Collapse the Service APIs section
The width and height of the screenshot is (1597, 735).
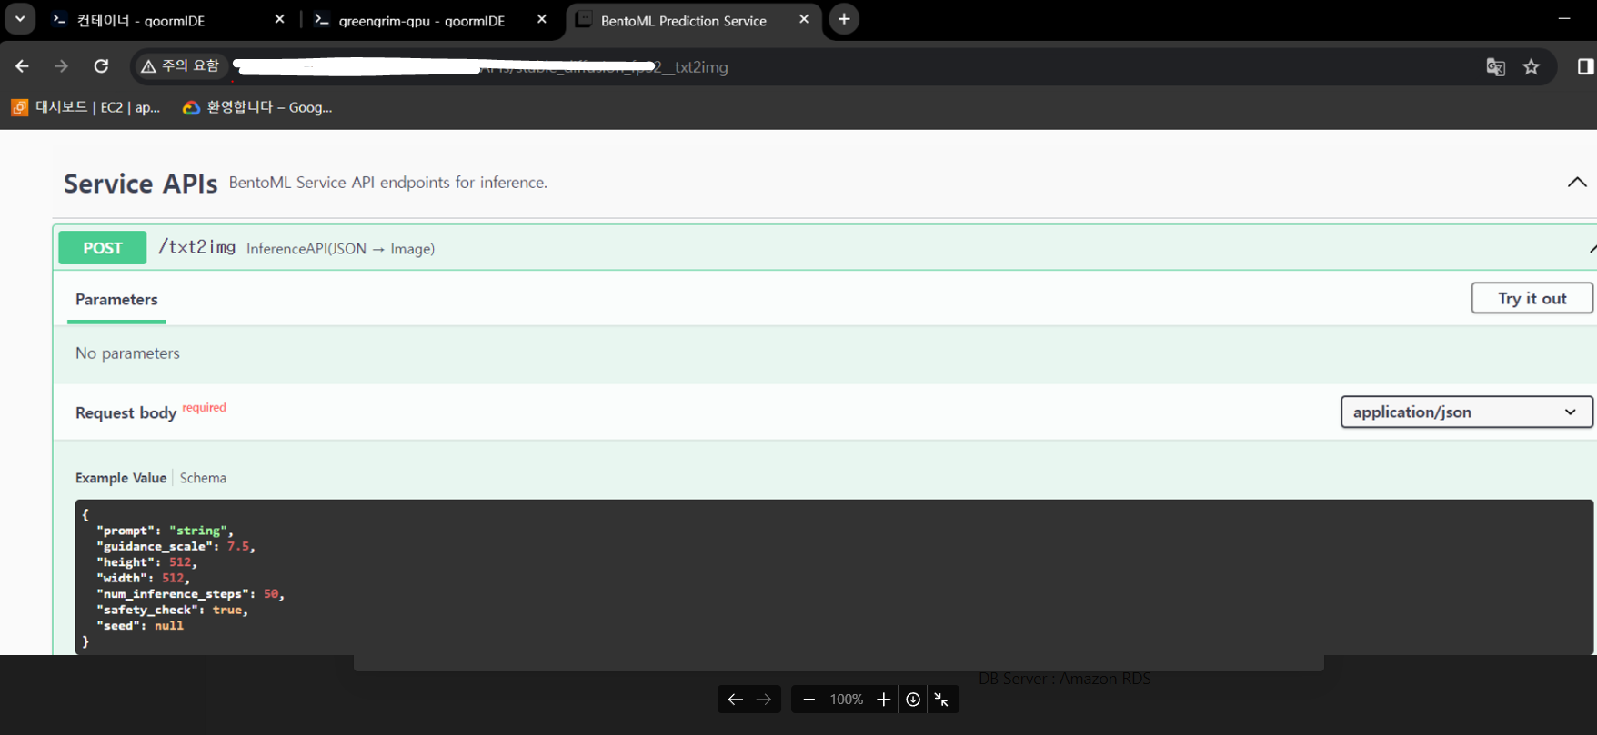coord(1577,183)
